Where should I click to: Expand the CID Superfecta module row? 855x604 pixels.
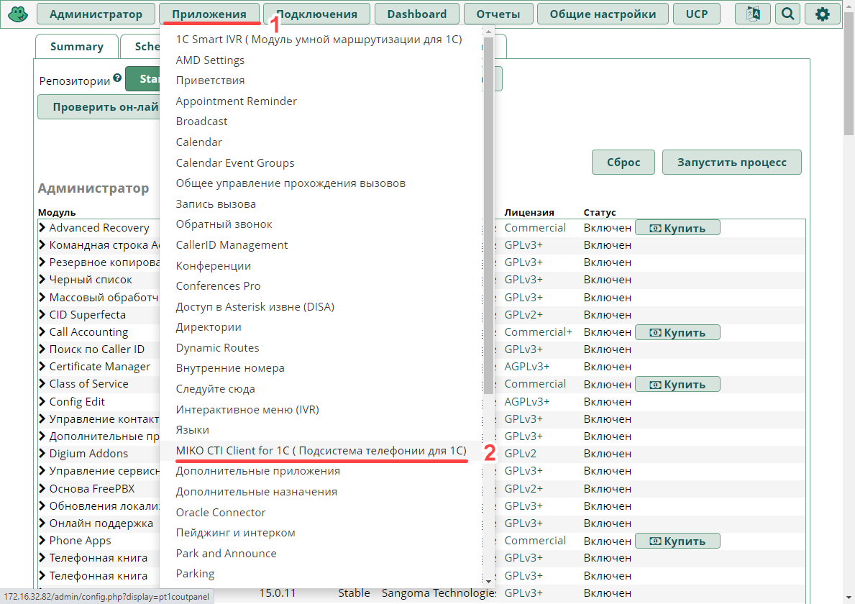tap(42, 315)
